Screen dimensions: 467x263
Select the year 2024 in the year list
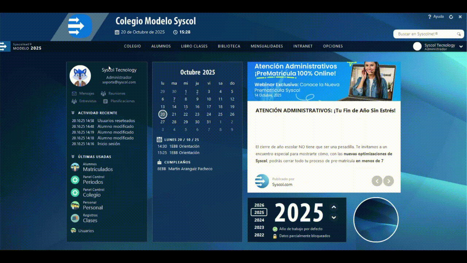[x=259, y=220]
